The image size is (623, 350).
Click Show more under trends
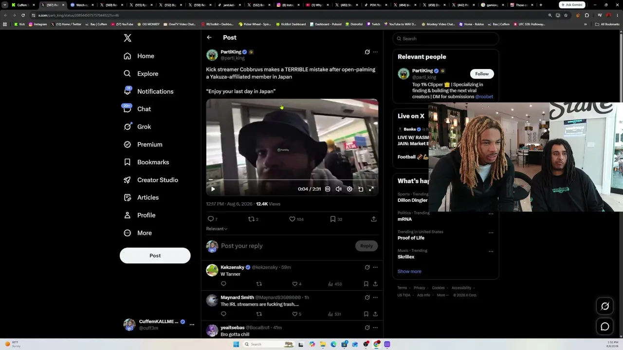409,271
